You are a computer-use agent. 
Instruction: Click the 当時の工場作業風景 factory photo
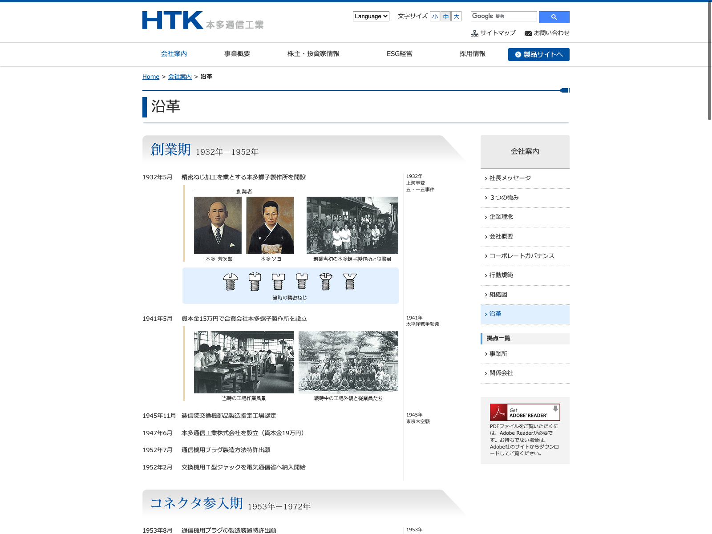(x=244, y=362)
